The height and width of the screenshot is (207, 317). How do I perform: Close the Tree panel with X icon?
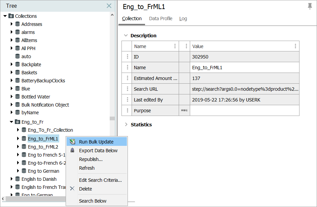[109, 6]
